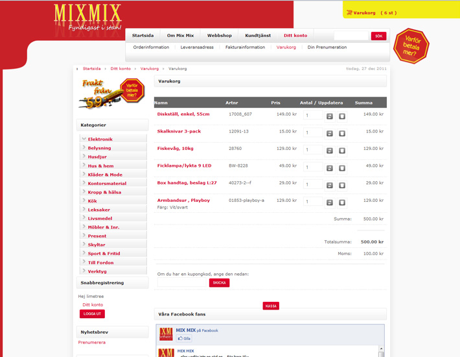Screen dimensions: 460x357
Task: Open the Verktyg category link
Action: point(97,271)
